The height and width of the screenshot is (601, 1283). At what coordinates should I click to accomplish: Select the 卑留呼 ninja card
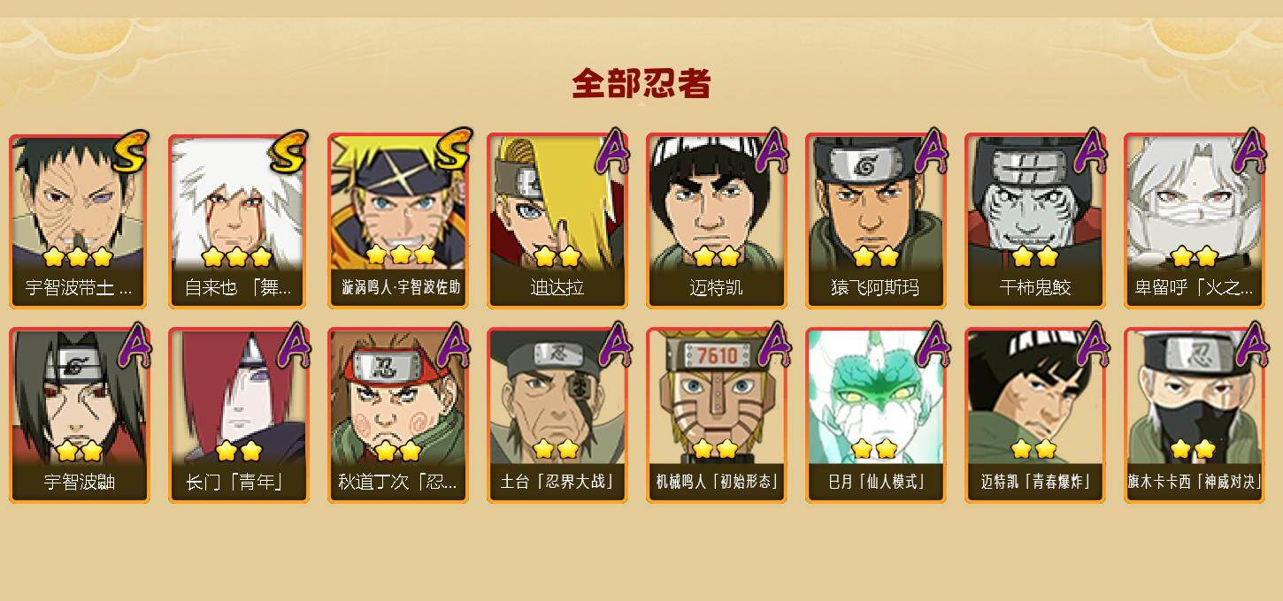[1195, 221]
